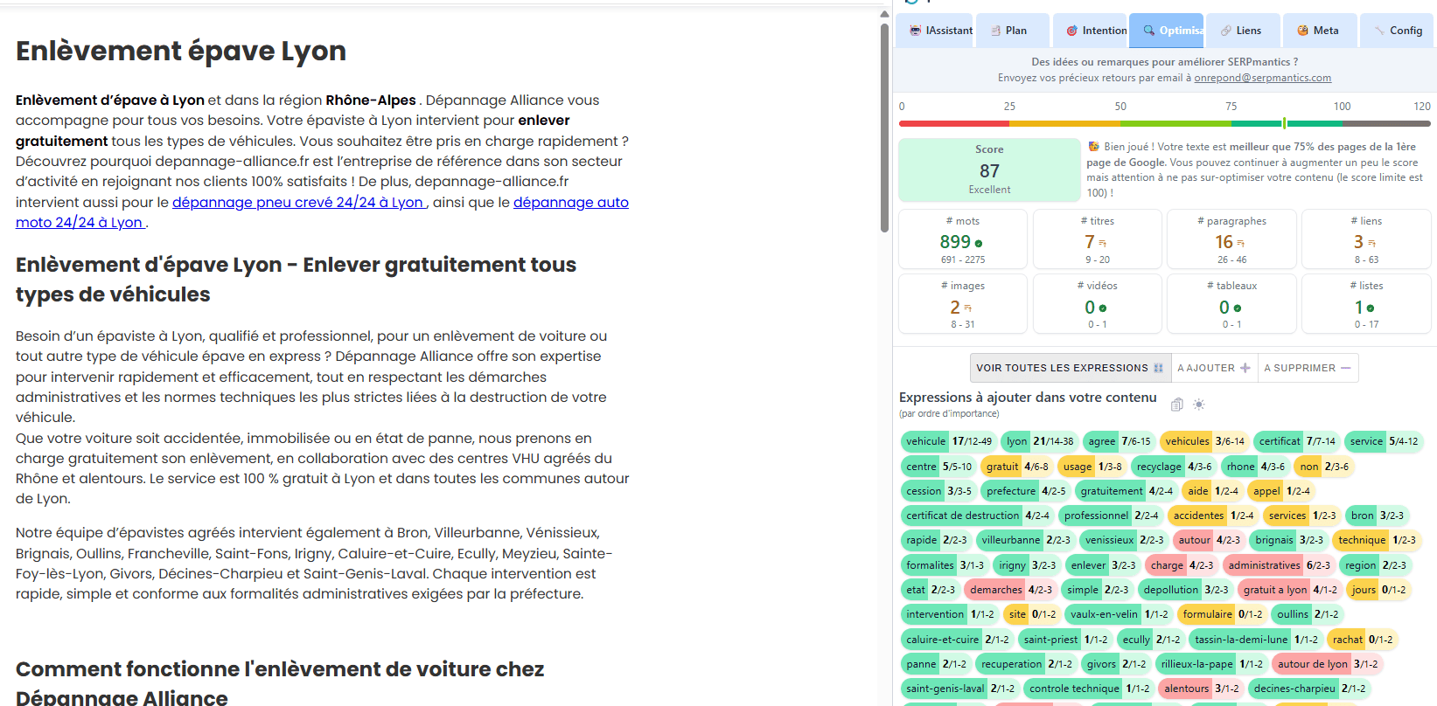This screenshot has height=706, width=1437.
Task: Click the red 'autour' expression tag
Action: 1208,540
